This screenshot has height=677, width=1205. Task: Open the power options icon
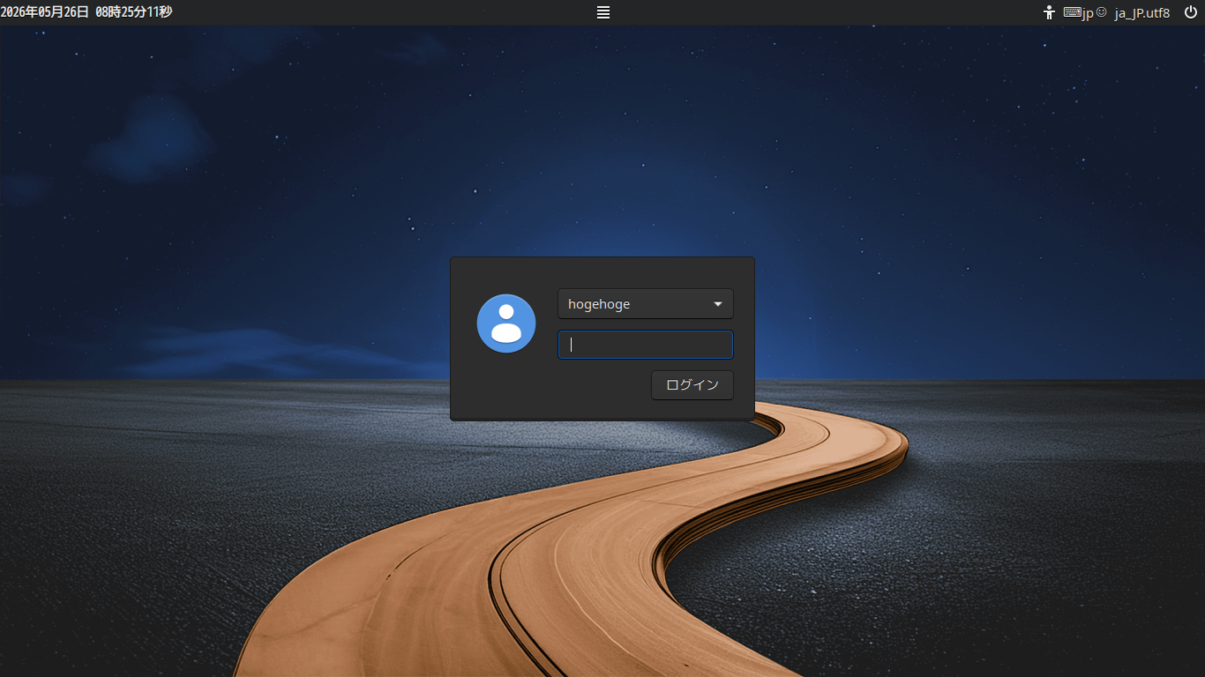pos(1191,12)
